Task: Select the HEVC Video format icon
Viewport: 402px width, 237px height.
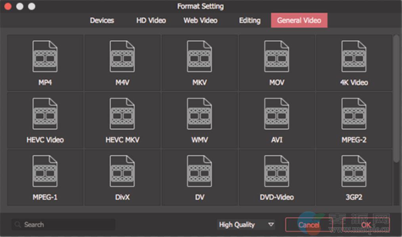Action: pyautogui.click(x=45, y=115)
